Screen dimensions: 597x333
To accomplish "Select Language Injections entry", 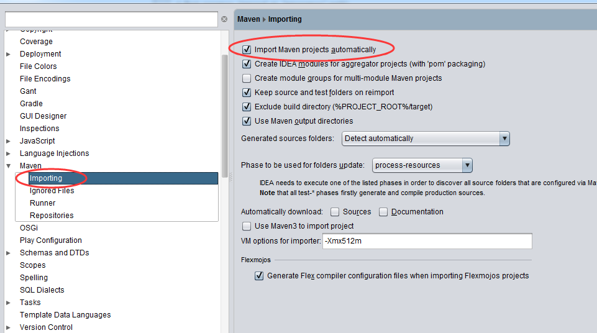I will click(x=55, y=153).
